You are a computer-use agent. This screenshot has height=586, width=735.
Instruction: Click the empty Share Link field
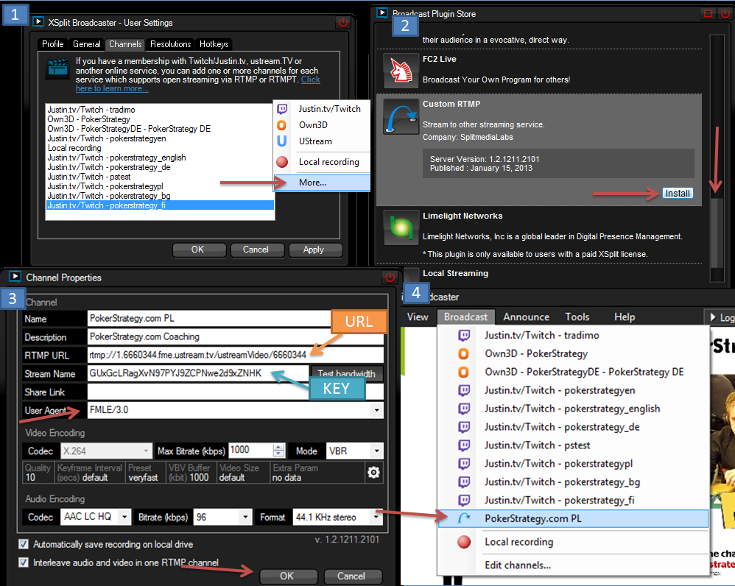[236, 392]
